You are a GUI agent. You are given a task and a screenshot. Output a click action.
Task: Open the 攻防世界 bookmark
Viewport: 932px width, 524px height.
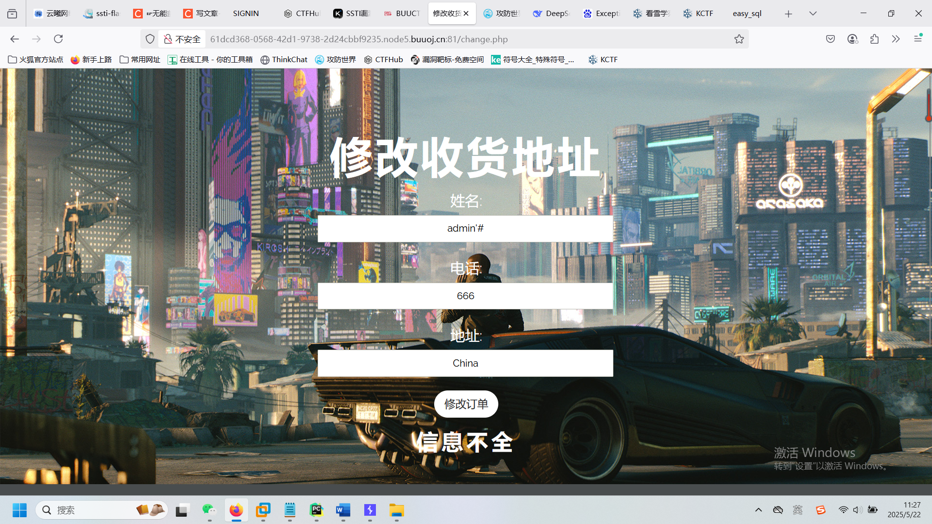tap(336, 59)
